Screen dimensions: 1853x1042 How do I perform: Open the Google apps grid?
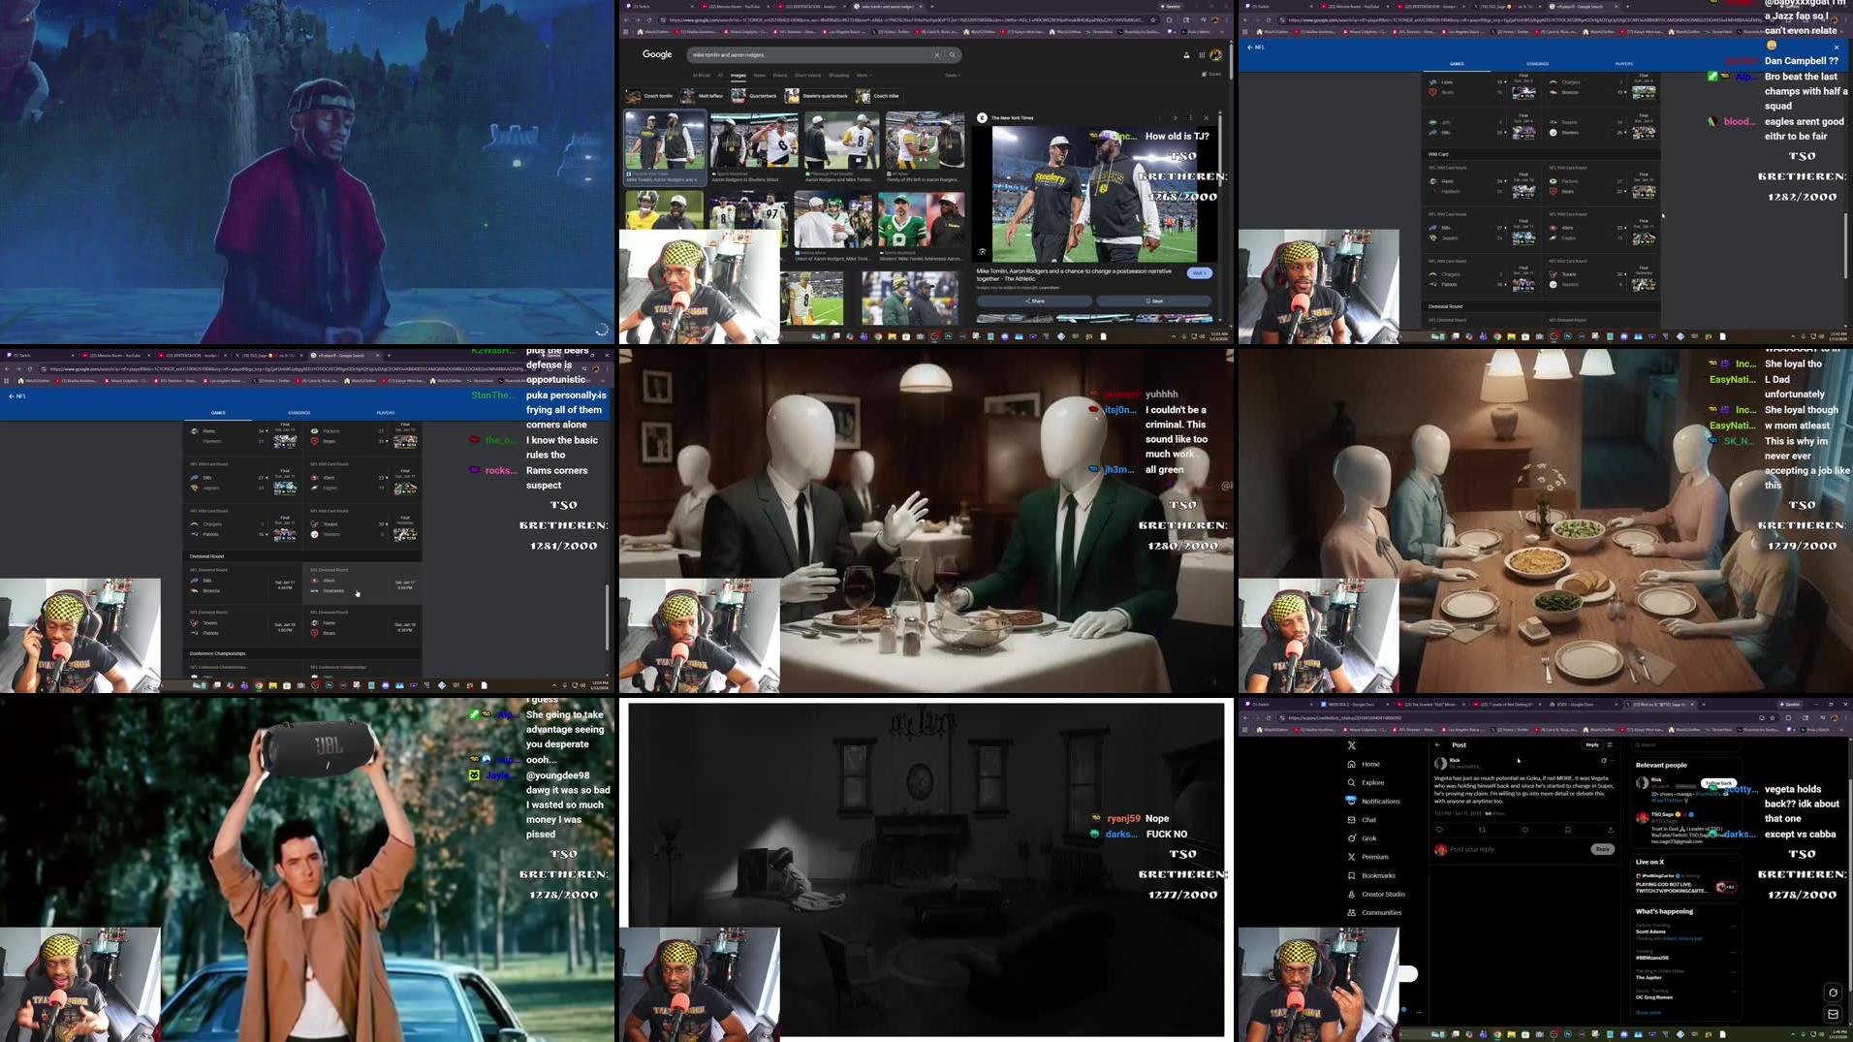pyautogui.click(x=1201, y=54)
